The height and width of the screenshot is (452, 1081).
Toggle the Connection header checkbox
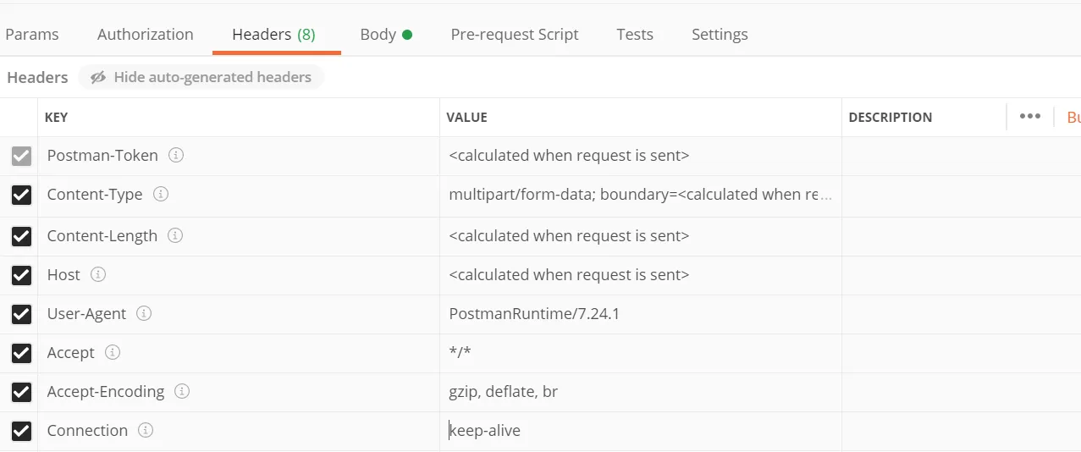(21, 431)
